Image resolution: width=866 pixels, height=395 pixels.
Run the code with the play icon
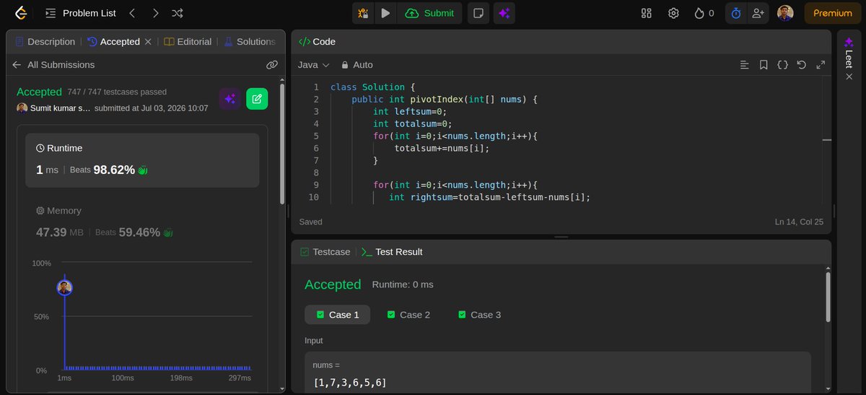coord(385,13)
